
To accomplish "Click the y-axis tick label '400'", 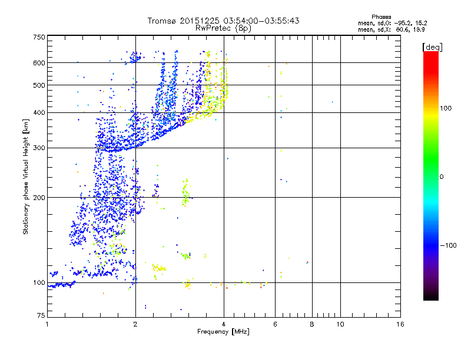I will 39,113.
